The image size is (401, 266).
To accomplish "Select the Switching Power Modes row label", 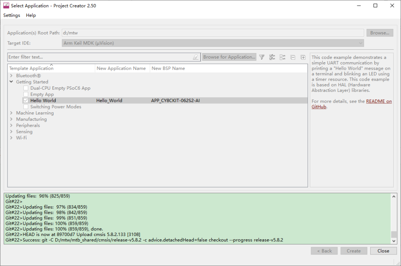I will [56, 107].
